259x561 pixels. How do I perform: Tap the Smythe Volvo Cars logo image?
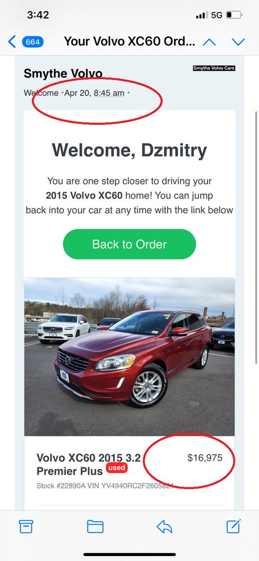tap(214, 68)
